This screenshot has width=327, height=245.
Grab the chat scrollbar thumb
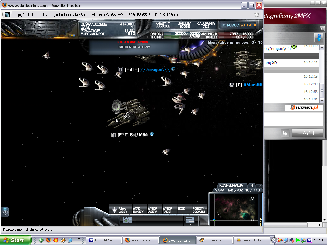[x=322, y=90]
